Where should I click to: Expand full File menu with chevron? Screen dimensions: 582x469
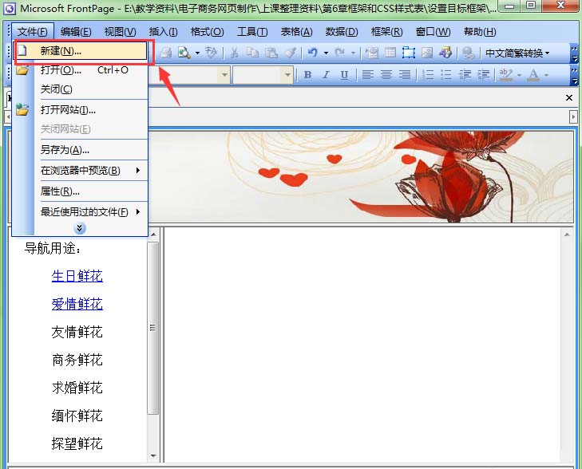click(x=79, y=228)
